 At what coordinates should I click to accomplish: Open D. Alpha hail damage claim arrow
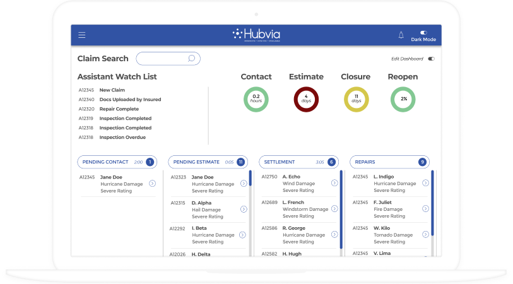tap(244, 209)
